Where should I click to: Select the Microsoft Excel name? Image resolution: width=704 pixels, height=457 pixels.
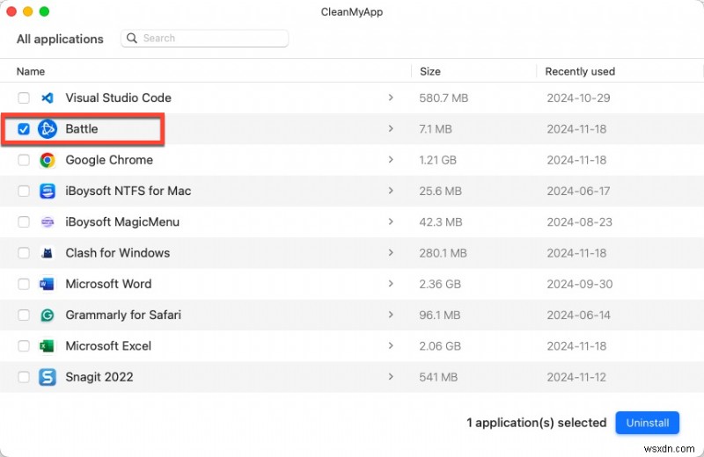tap(108, 346)
